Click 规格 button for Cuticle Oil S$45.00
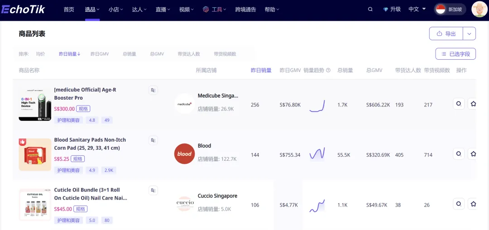This screenshot has width=489, height=230. pyautogui.click(x=81, y=209)
